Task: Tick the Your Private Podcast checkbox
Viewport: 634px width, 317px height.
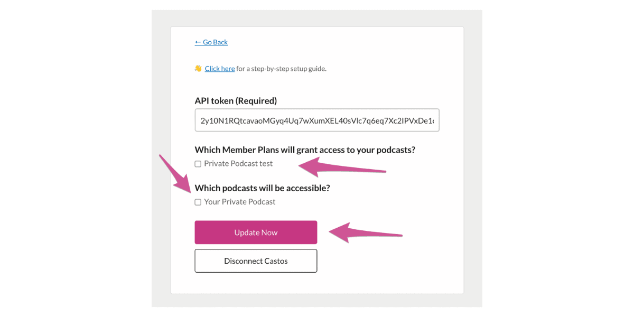Action: pos(198,202)
